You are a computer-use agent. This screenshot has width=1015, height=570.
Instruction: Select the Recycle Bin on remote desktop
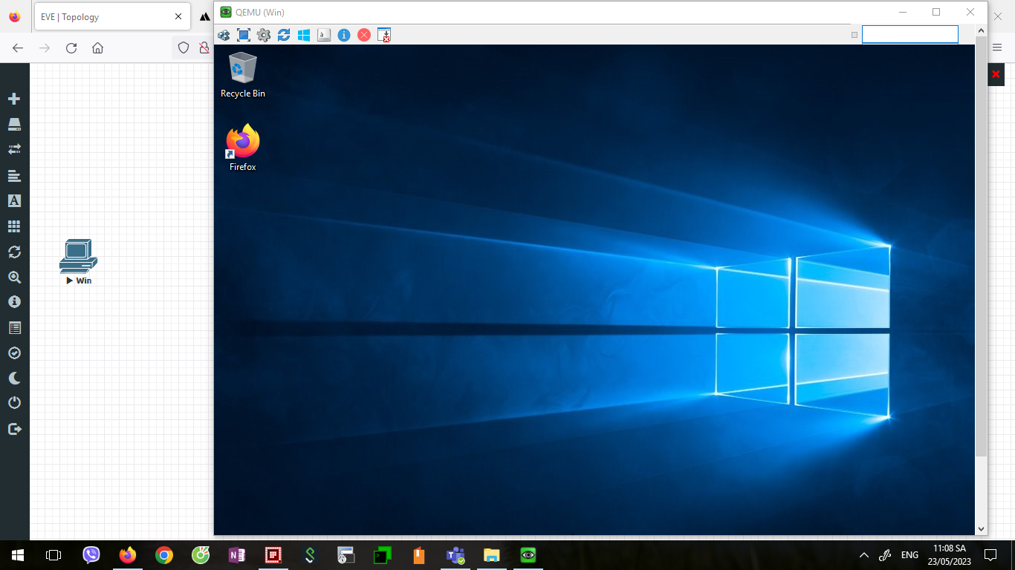243,75
